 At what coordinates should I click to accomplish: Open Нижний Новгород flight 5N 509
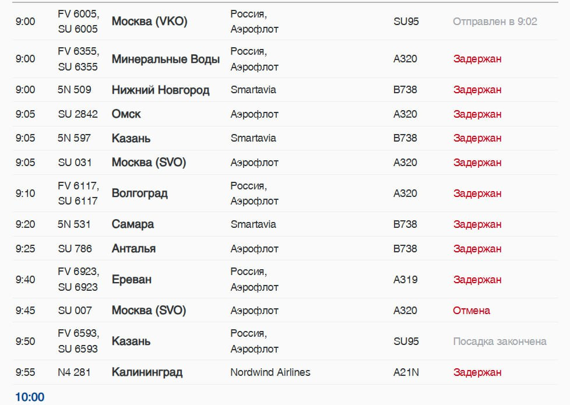(x=160, y=90)
